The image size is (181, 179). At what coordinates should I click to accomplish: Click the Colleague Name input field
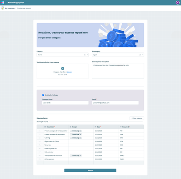65,103
